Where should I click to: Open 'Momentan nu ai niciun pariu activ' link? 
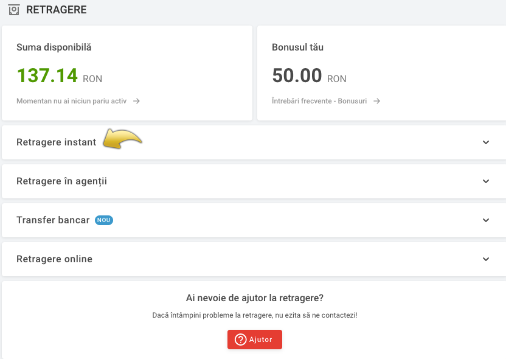[x=72, y=101]
